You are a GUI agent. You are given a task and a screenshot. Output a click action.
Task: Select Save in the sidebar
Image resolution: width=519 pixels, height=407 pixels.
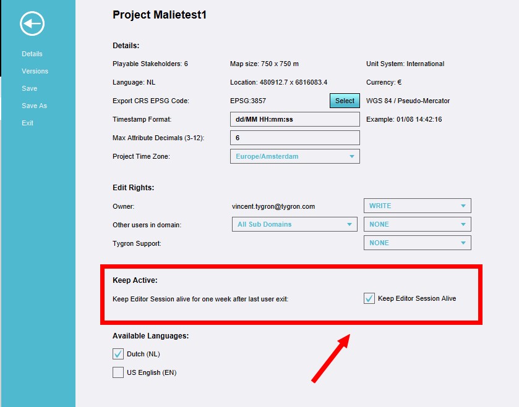click(x=29, y=88)
